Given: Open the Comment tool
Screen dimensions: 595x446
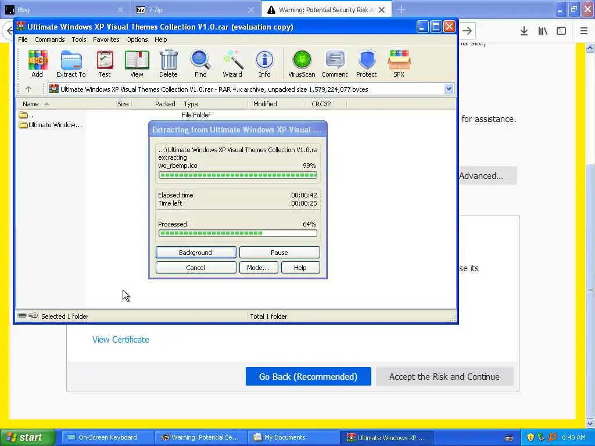Looking at the screenshot, I should [334, 64].
